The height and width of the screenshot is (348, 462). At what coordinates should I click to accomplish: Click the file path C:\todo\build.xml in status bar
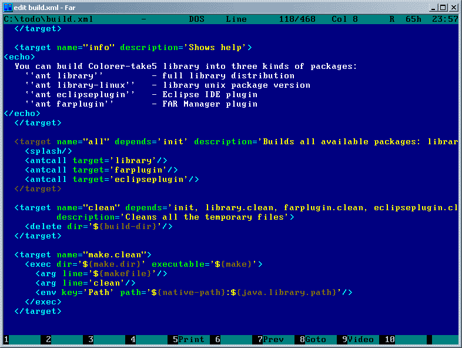click(48, 19)
